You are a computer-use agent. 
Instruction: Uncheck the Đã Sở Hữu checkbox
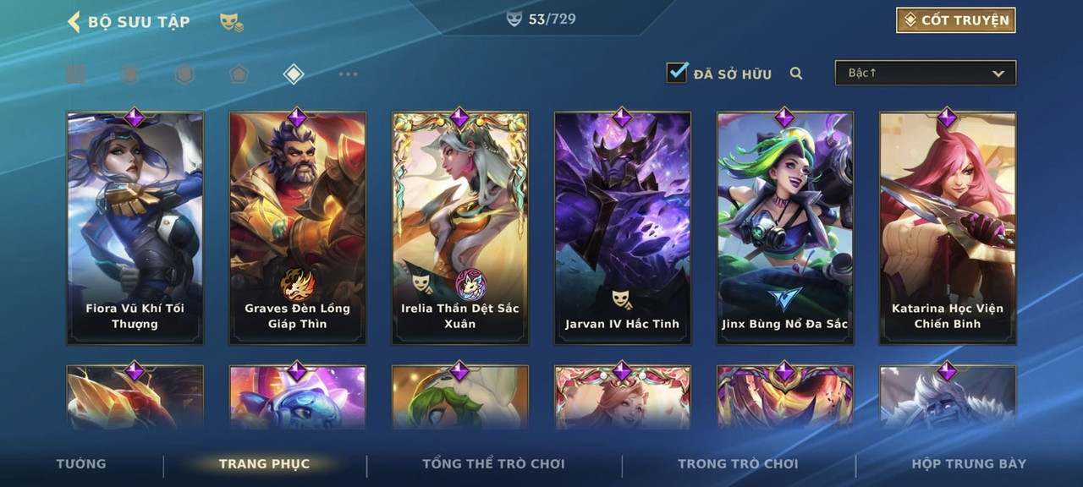(677, 73)
